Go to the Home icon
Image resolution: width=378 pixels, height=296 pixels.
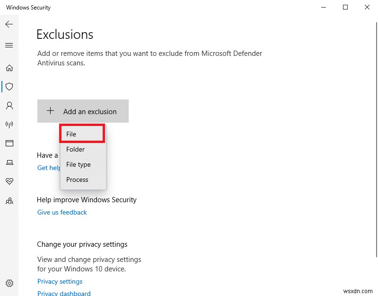click(9, 68)
